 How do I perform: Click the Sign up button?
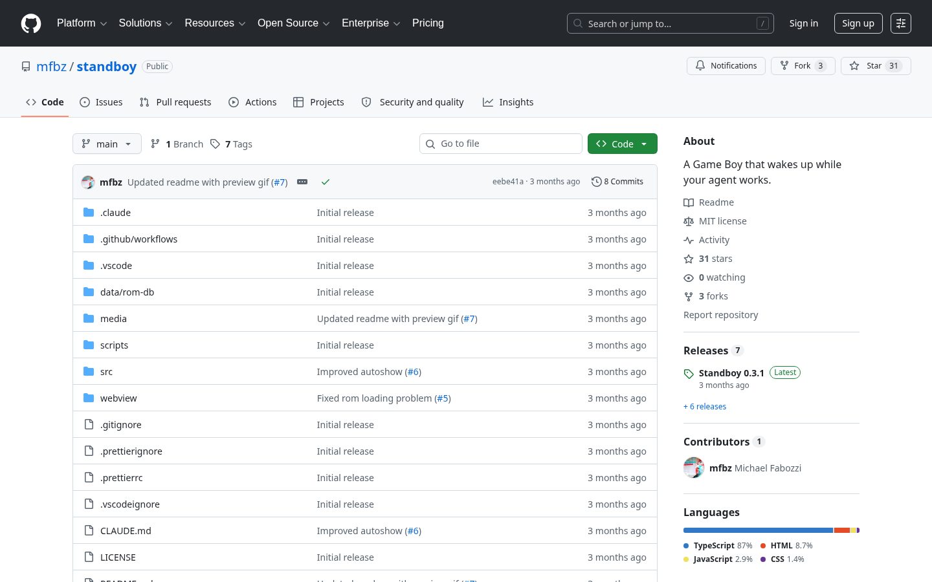(858, 23)
